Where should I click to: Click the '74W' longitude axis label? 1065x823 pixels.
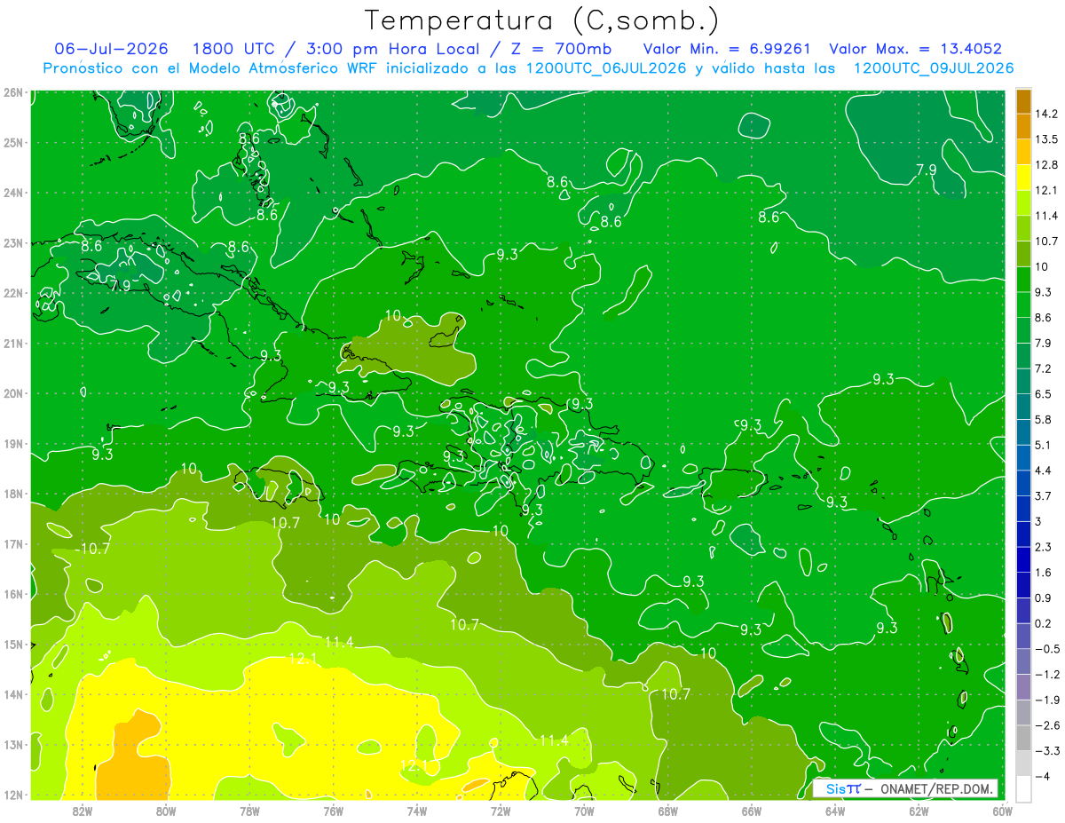[417, 810]
